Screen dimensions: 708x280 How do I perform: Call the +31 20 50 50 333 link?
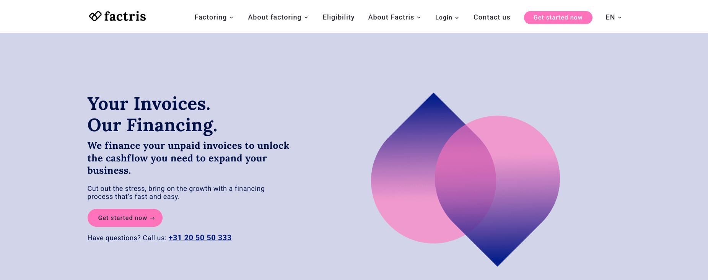200,238
